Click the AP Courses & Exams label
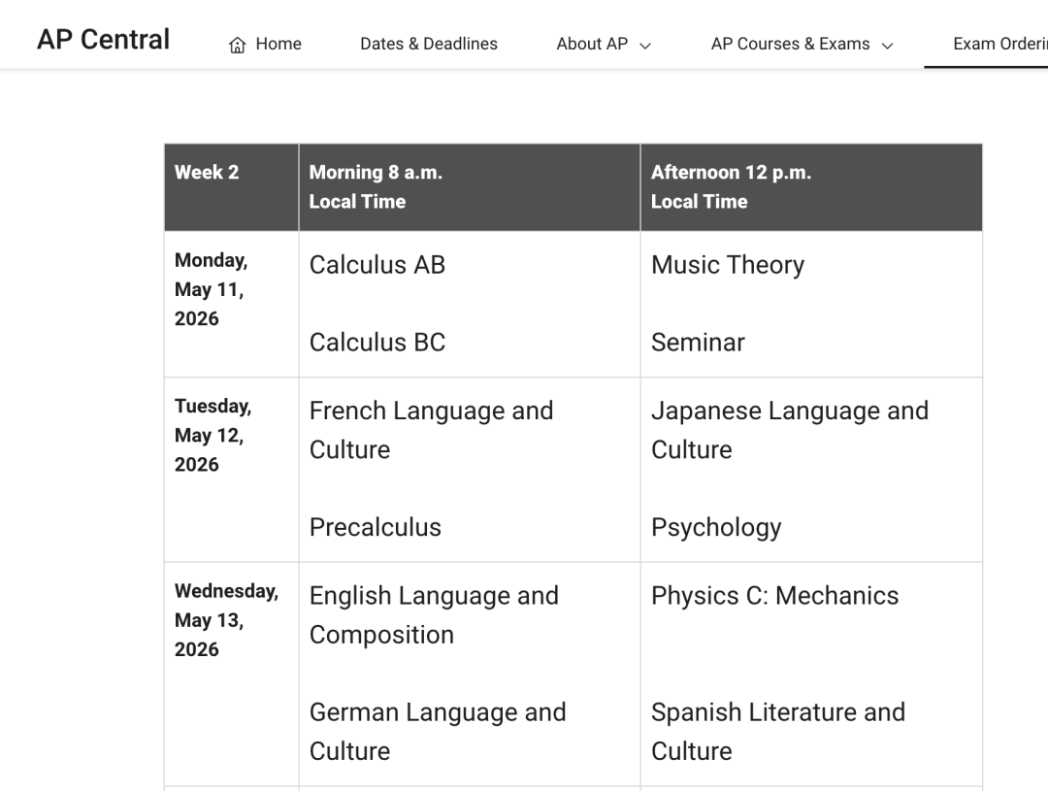Screen dimensions: 1048x791 790,44
